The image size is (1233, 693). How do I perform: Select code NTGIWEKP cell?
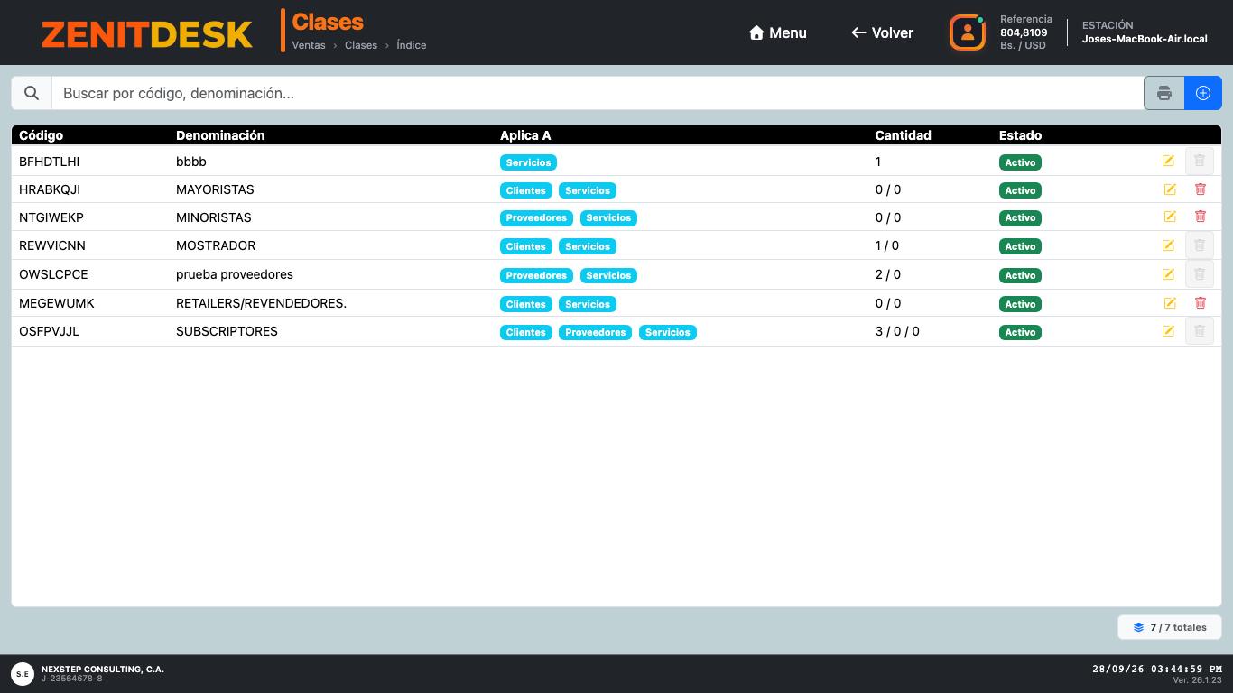tap(51, 217)
